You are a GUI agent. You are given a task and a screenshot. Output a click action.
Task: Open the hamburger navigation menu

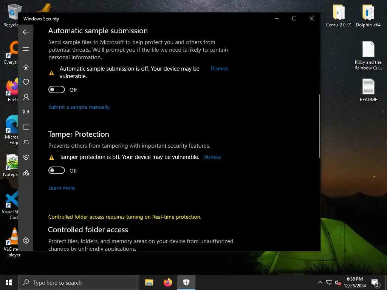[26, 49]
